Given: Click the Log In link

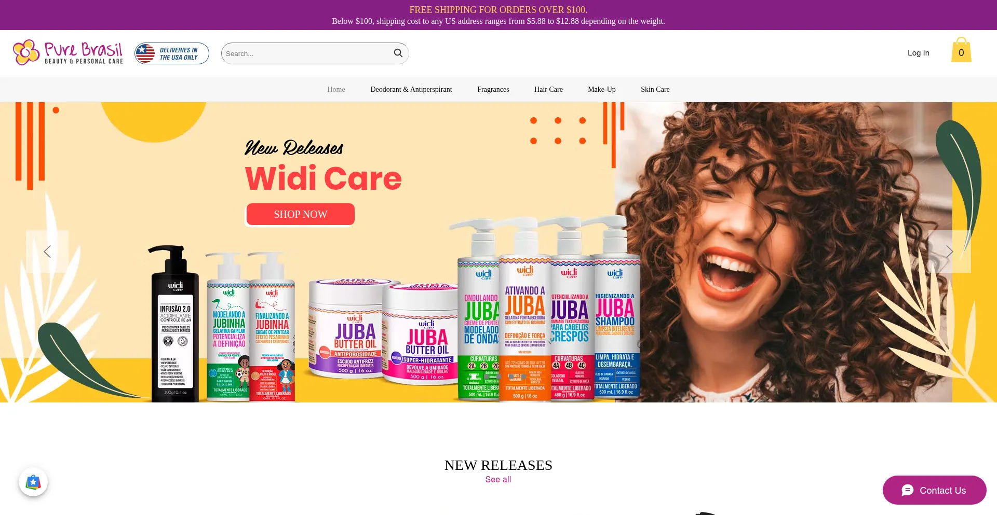Looking at the screenshot, I should (918, 53).
